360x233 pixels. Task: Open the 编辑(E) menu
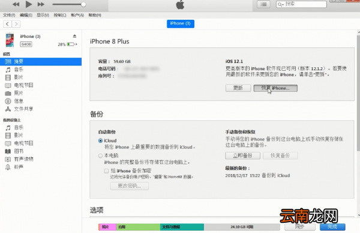(x=26, y=15)
